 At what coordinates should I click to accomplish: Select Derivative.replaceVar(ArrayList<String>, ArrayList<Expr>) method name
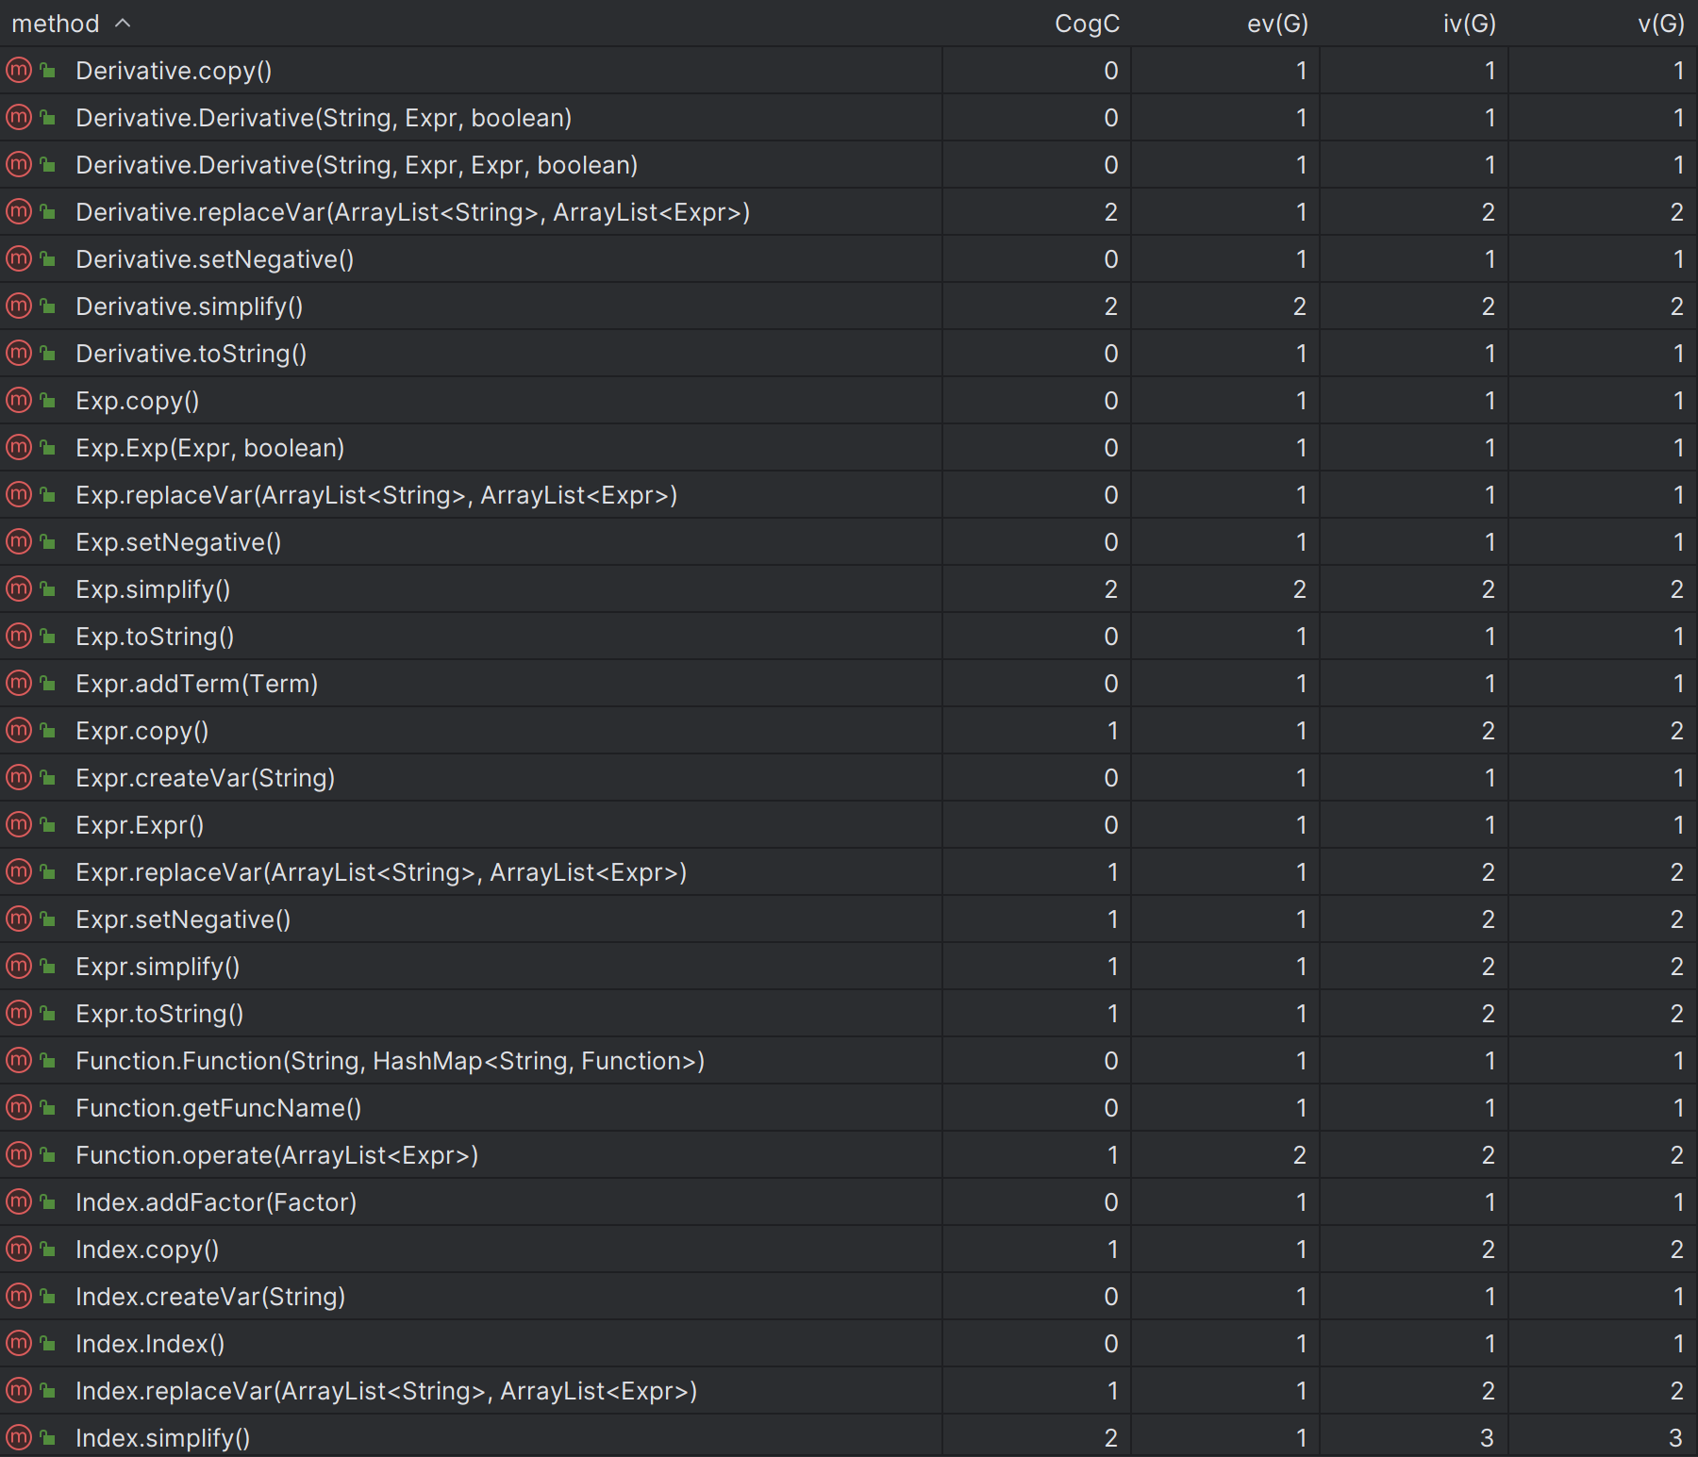point(413,212)
